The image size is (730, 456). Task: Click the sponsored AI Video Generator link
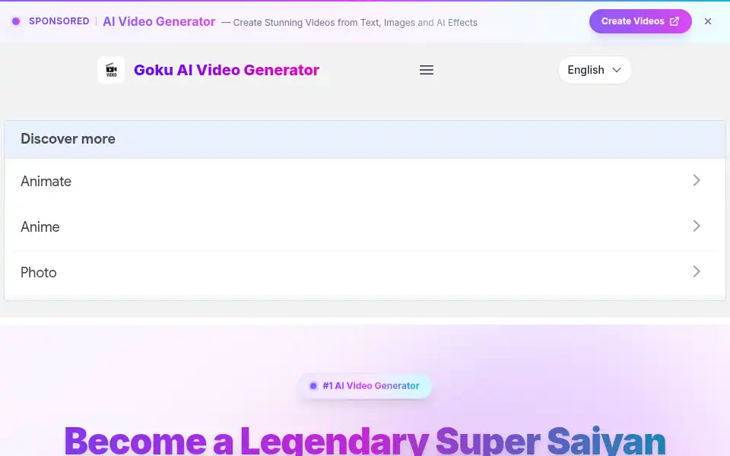pos(159,21)
